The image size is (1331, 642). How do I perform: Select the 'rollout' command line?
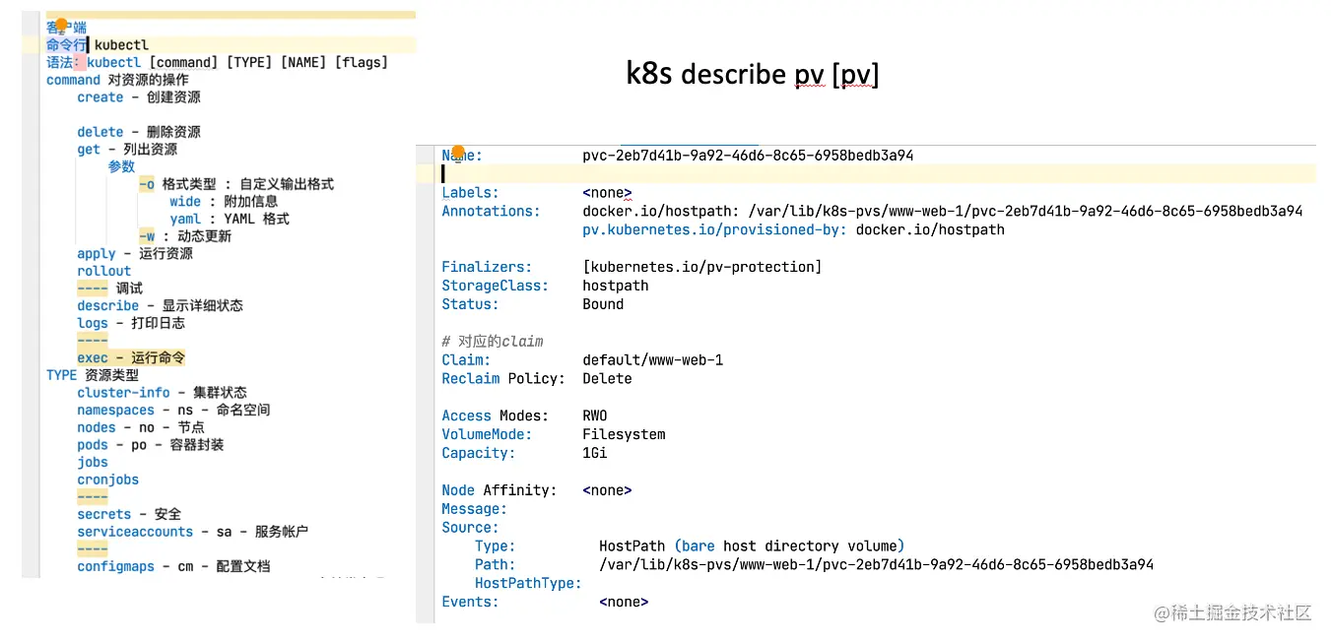tap(103, 271)
